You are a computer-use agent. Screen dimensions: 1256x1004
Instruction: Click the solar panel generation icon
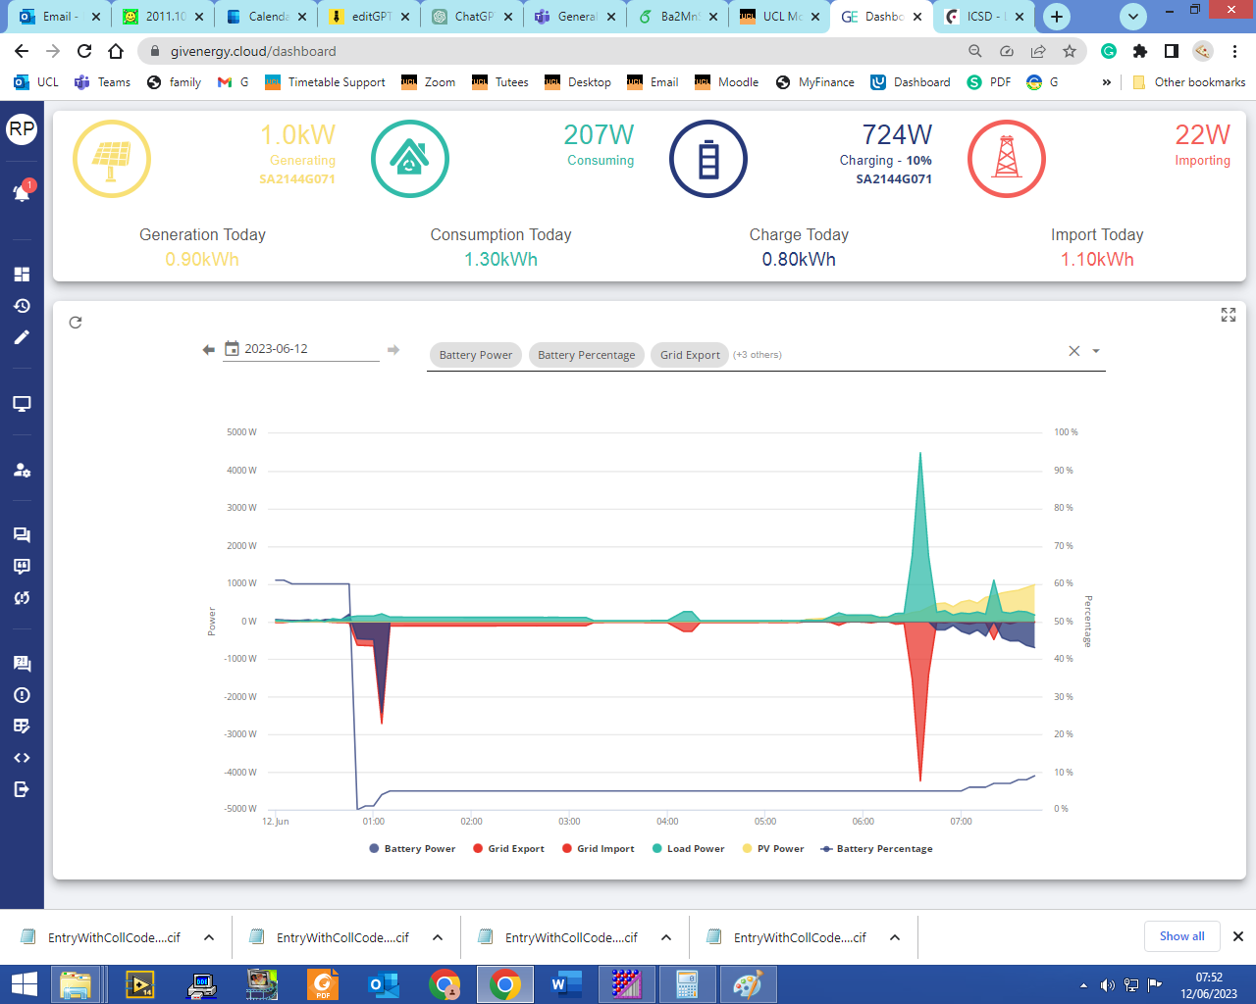coord(112,159)
